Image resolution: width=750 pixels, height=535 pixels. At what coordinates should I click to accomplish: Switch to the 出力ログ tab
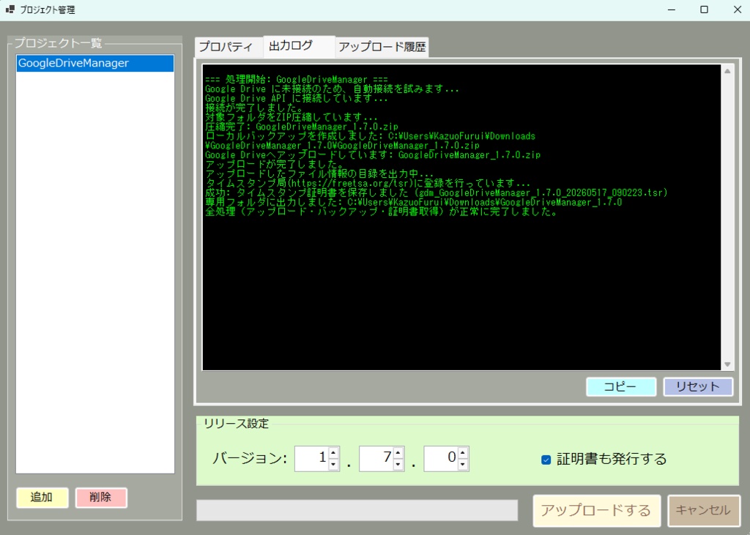[x=299, y=46]
